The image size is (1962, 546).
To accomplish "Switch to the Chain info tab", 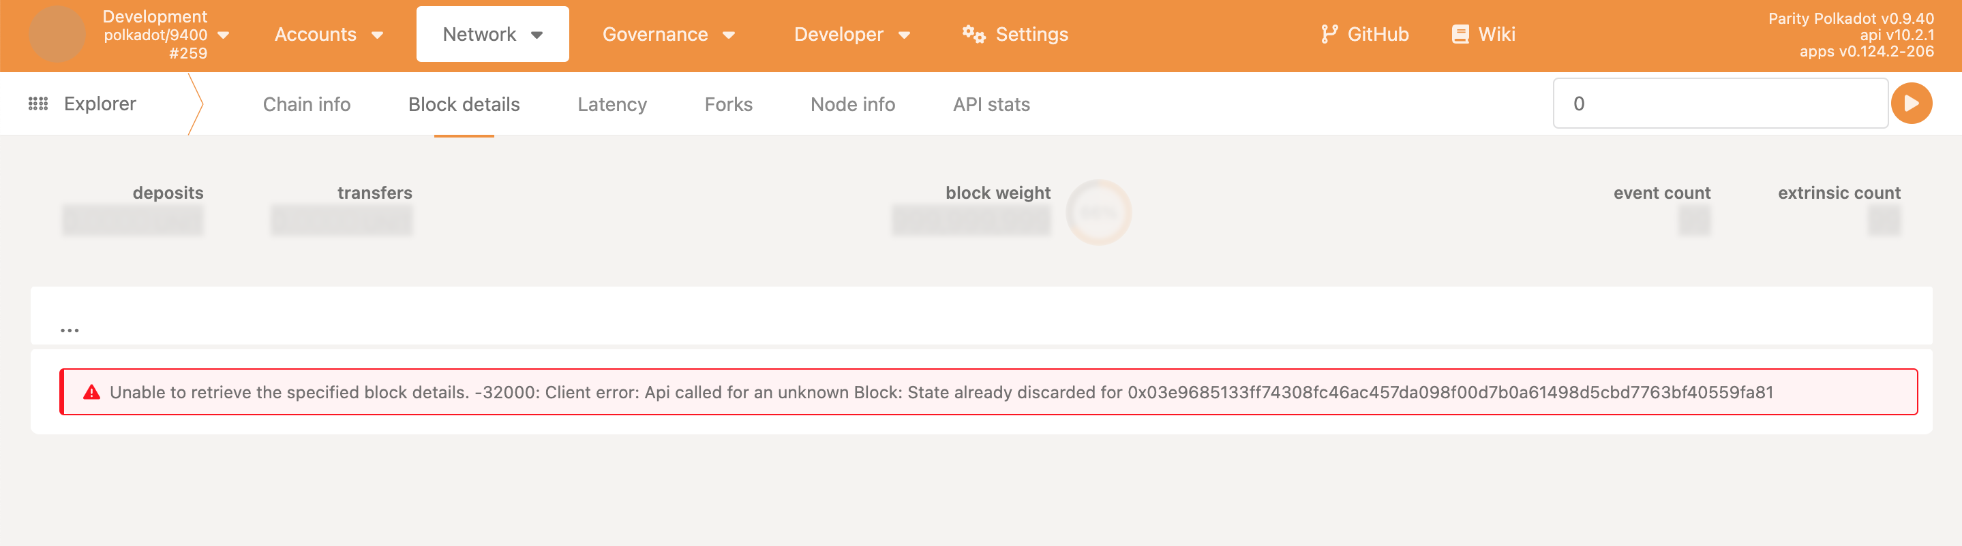I will coord(305,104).
